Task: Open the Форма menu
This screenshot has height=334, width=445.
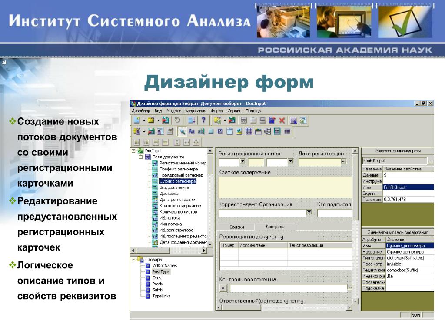Action: [217, 111]
